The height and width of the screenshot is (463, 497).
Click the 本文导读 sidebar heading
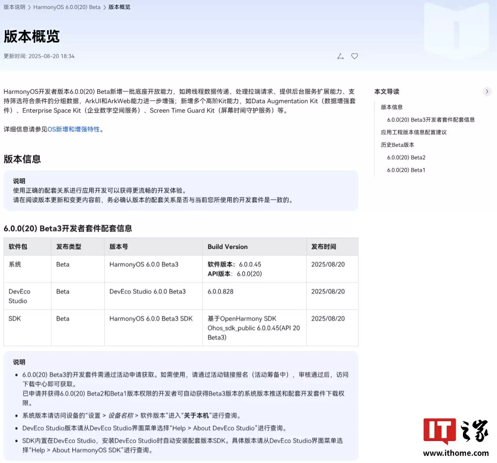pos(387,91)
